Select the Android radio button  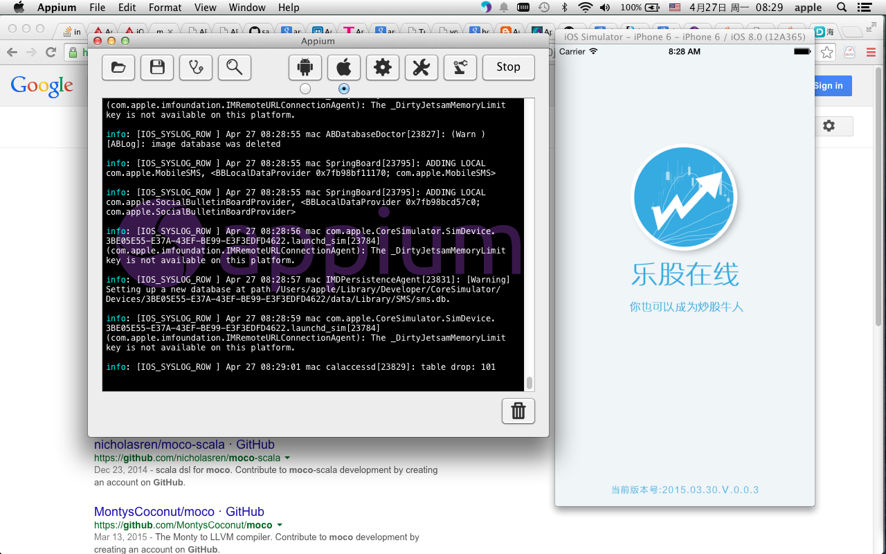pos(305,89)
